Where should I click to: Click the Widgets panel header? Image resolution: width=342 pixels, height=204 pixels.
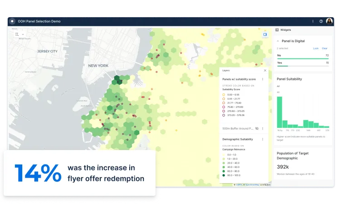coord(286,30)
